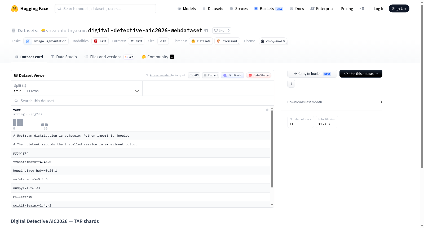Click the Search this dataset field
424x228 pixels.
pos(143,101)
